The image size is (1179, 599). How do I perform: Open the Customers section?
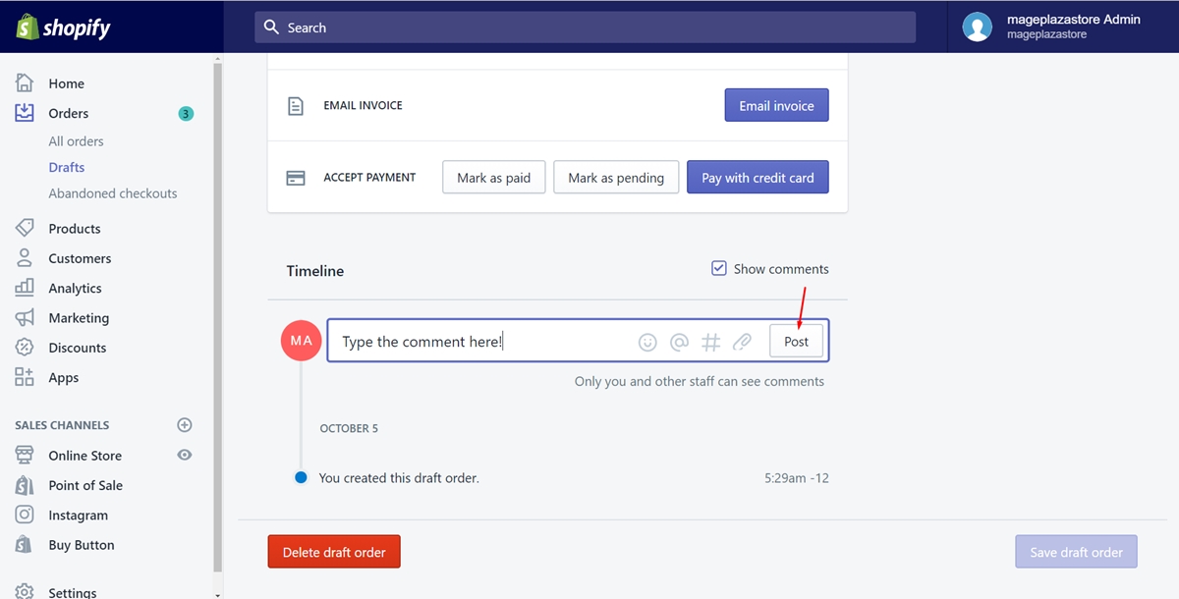pos(80,258)
